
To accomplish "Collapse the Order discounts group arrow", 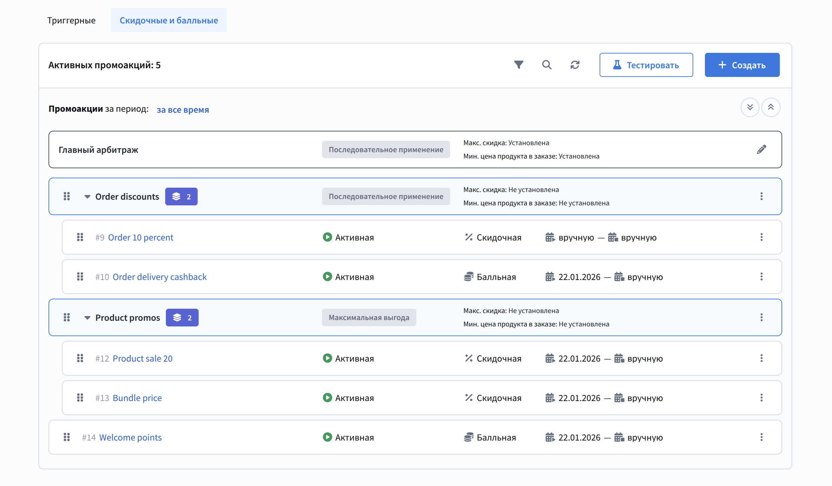I will point(87,197).
